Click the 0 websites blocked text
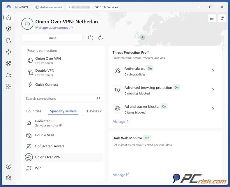This screenshot has height=187, width=230. point(137,93)
